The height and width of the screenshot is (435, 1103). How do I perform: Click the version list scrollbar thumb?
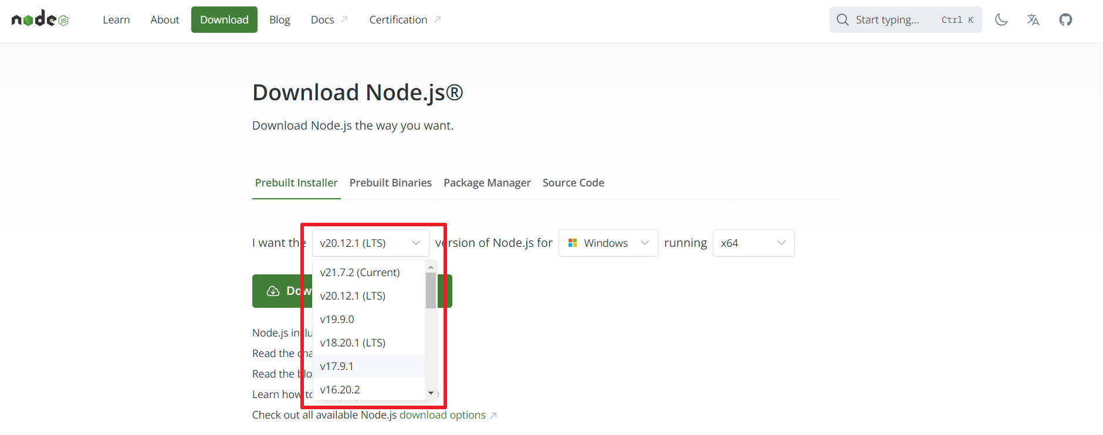coord(431,290)
